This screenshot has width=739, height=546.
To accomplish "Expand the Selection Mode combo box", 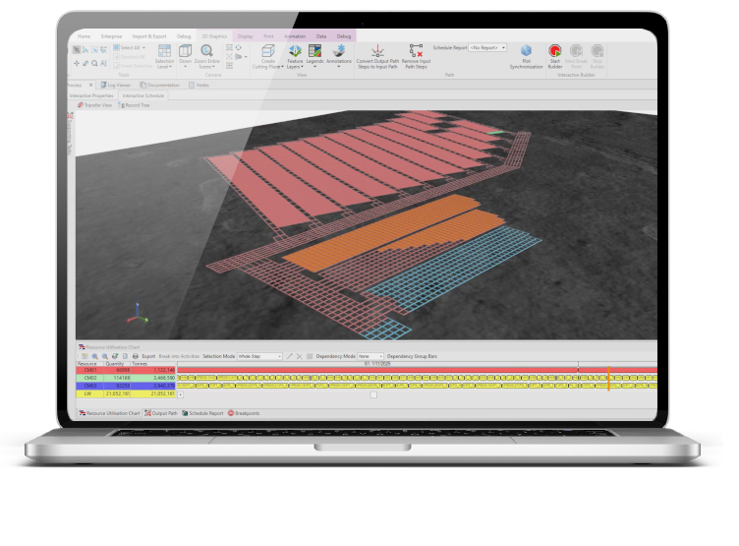I will click(x=259, y=356).
